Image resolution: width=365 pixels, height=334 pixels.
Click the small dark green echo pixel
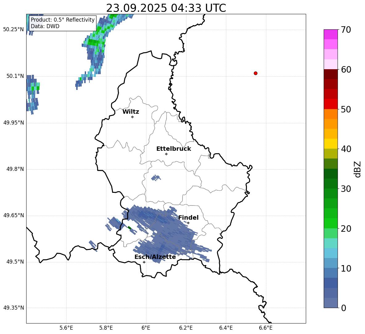(129, 228)
